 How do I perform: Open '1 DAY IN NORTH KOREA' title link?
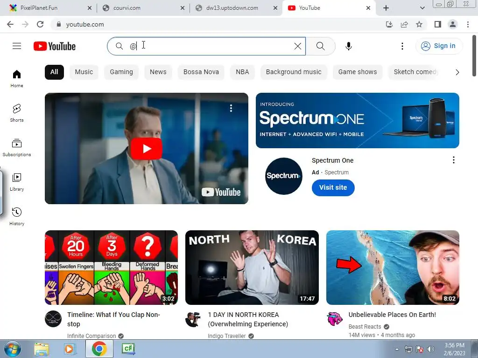click(x=248, y=319)
